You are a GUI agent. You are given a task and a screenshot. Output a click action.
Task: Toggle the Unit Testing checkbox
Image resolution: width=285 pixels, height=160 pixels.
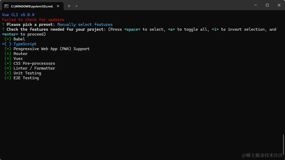[x=8, y=73]
